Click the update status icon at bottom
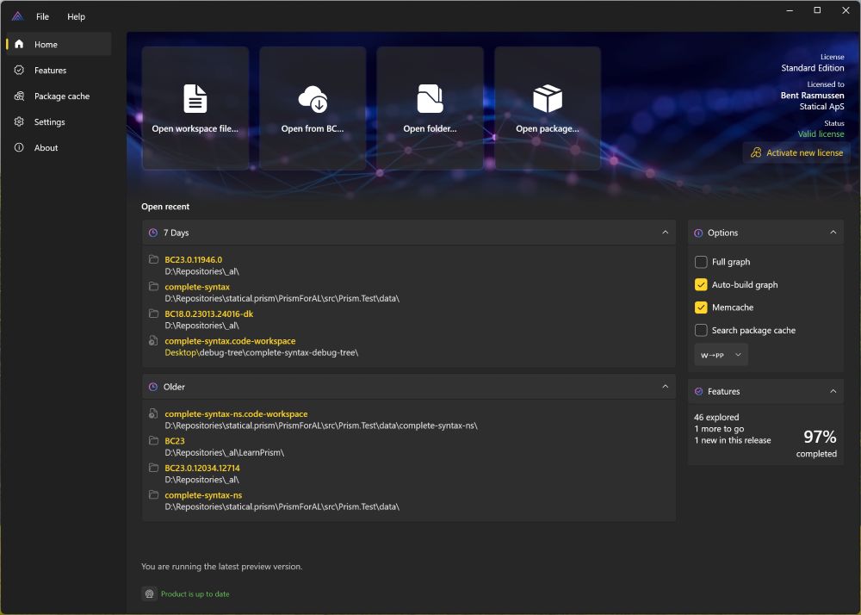The image size is (861, 615). pyautogui.click(x=149, y=593)
